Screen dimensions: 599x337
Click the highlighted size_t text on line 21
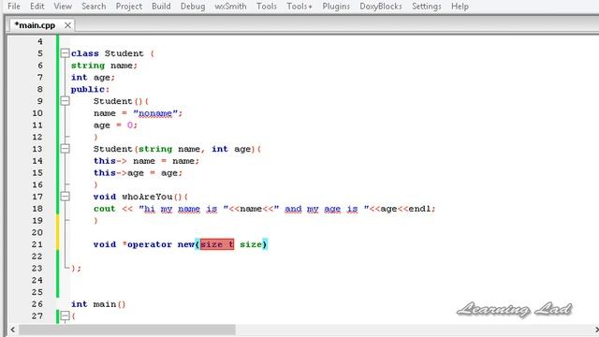[217, 244]
